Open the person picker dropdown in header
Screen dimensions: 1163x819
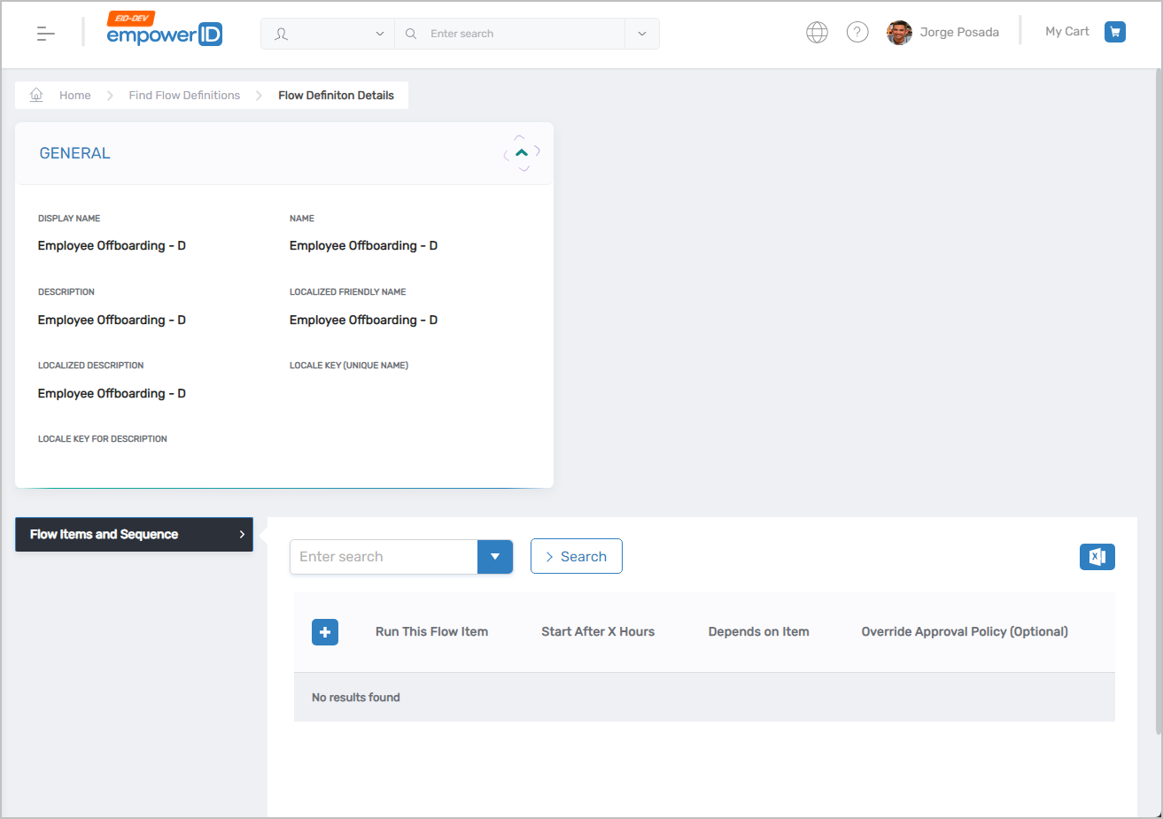(x=380, y=33)
